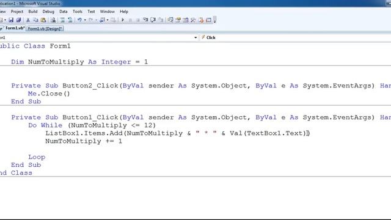Click the Paste clipboard icon
The height and width of the screenshot is (220, 391).
click(43, 20)
